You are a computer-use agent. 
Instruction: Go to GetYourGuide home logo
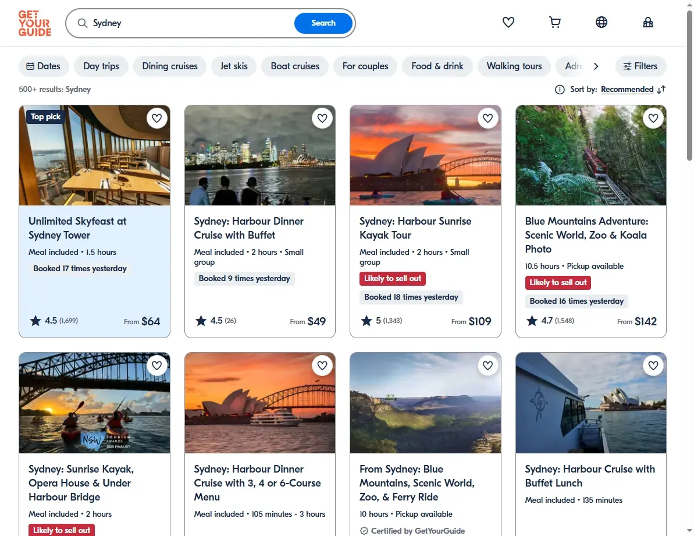(x=34, y=23)
